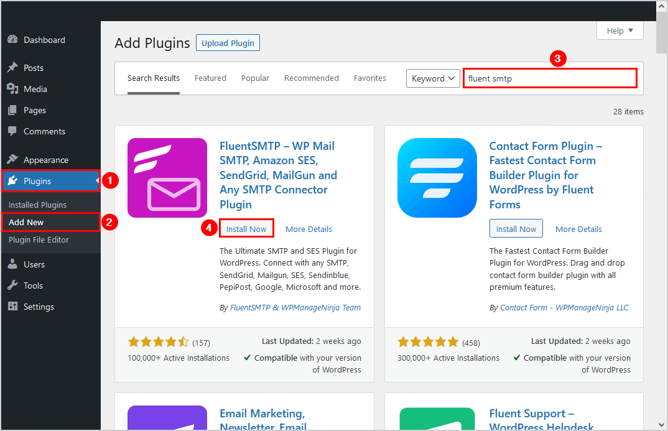The height and width of the screenshot is (431, 668).
Task: Open the Comments menu label
Action: (x=44, y=131)
